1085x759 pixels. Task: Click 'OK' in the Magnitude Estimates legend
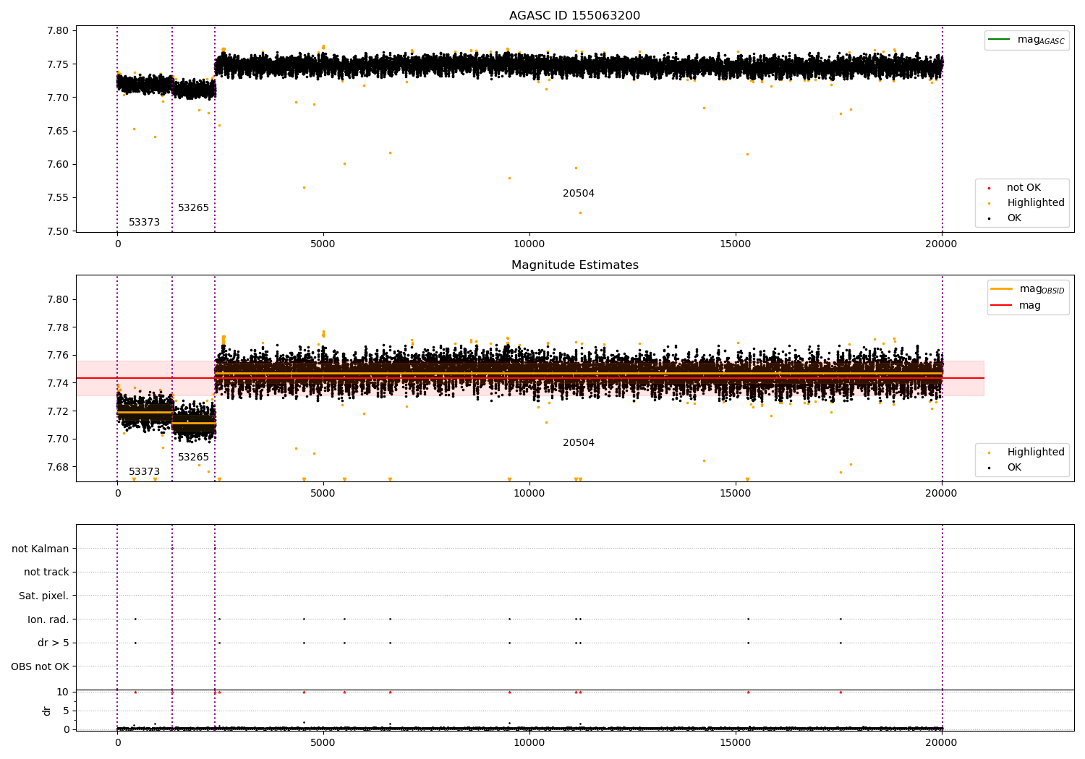1014,467
